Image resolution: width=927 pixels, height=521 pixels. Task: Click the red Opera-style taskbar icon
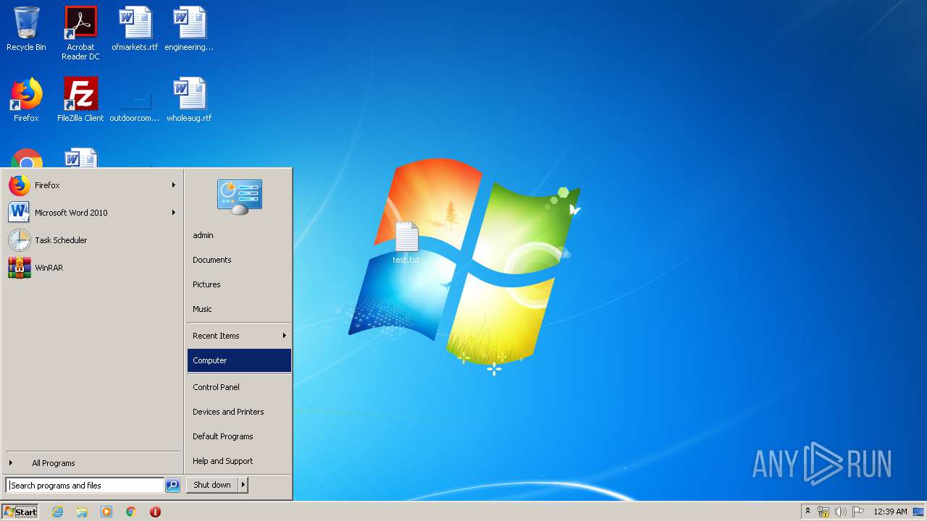[155, 512]
